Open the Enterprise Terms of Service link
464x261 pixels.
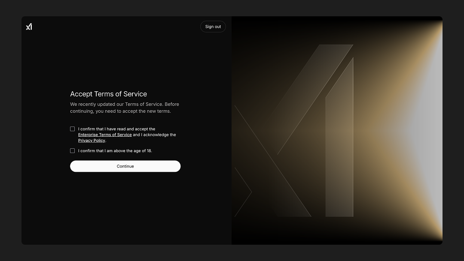click(105, 135)
